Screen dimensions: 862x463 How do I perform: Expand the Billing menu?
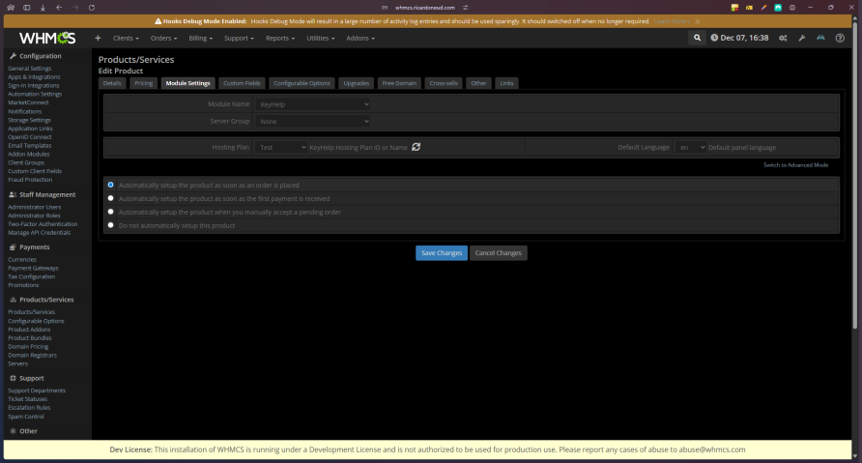(x=201, y=38)
